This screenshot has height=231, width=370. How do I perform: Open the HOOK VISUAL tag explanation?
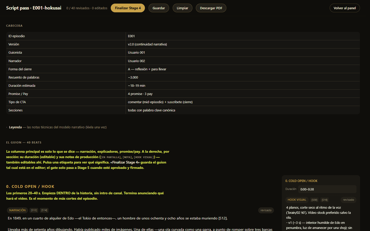(x=297, y=200)
